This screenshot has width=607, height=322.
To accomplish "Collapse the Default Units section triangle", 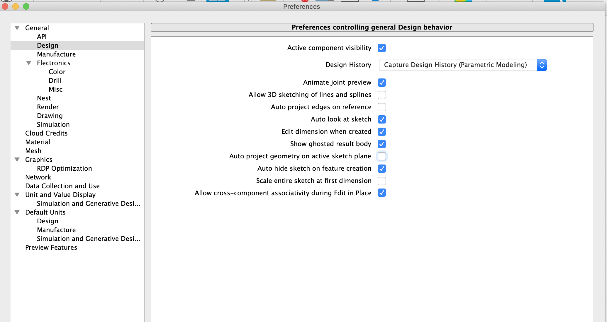I will click(17, 212).
